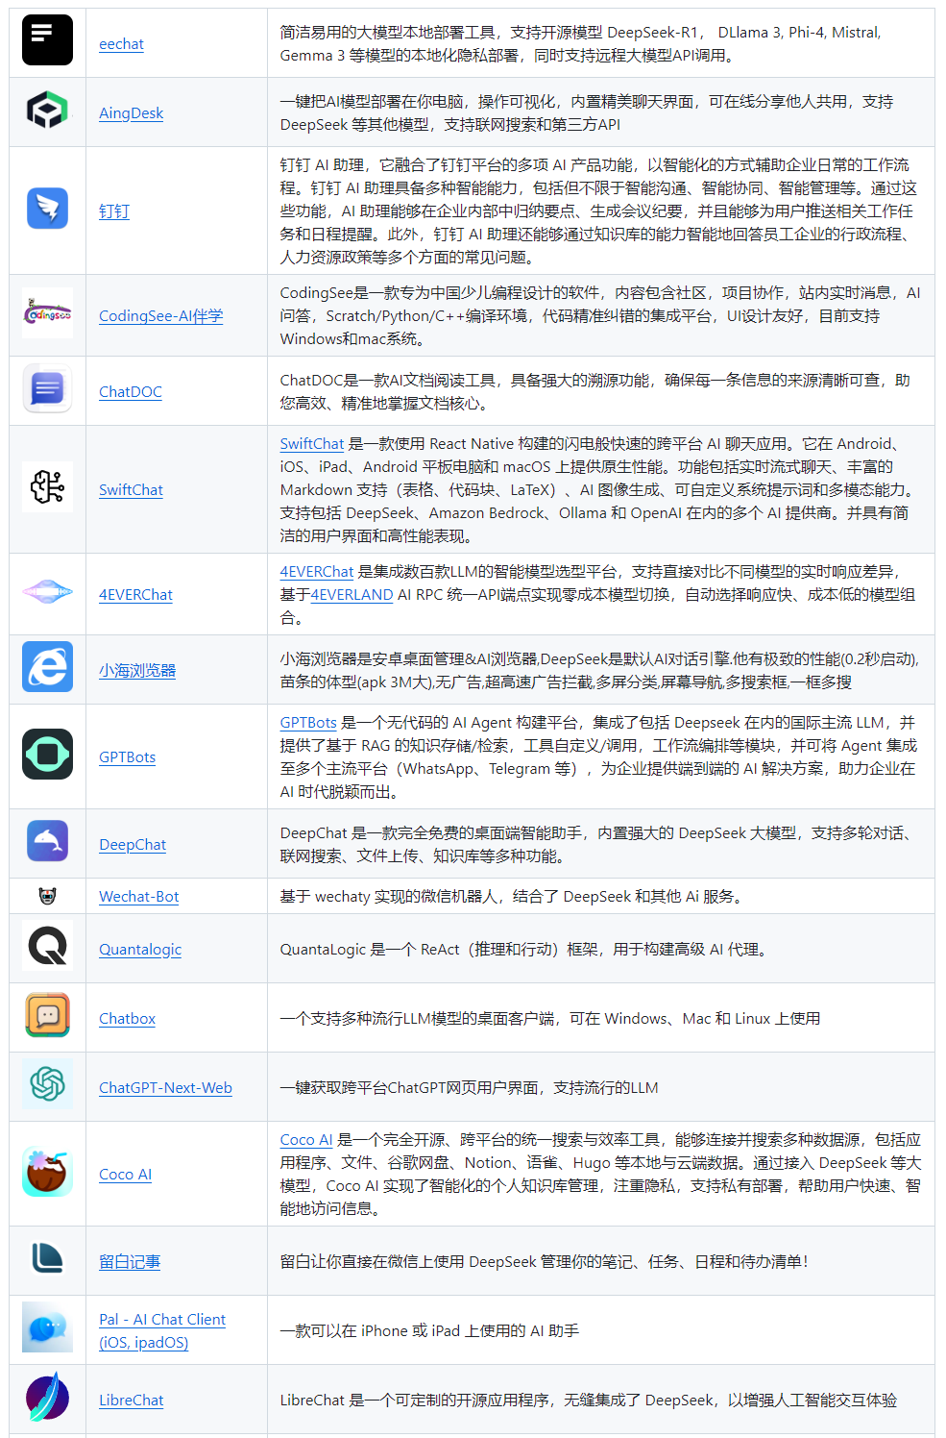Open the SwiftChat link in name column

tap(131, 490)
